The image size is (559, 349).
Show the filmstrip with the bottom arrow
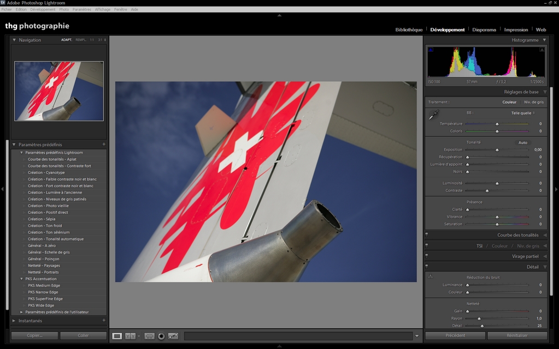pos(280,346)
